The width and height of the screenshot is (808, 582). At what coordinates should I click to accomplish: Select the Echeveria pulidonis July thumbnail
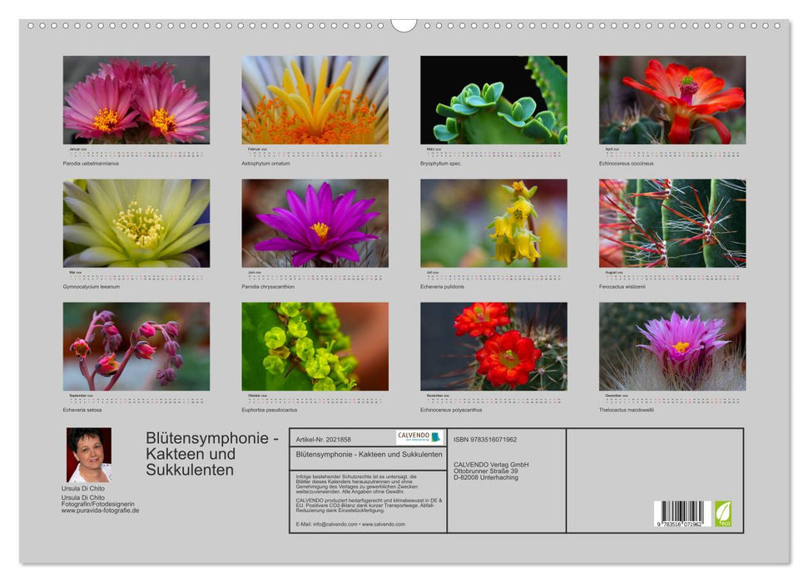pos(493,223)
